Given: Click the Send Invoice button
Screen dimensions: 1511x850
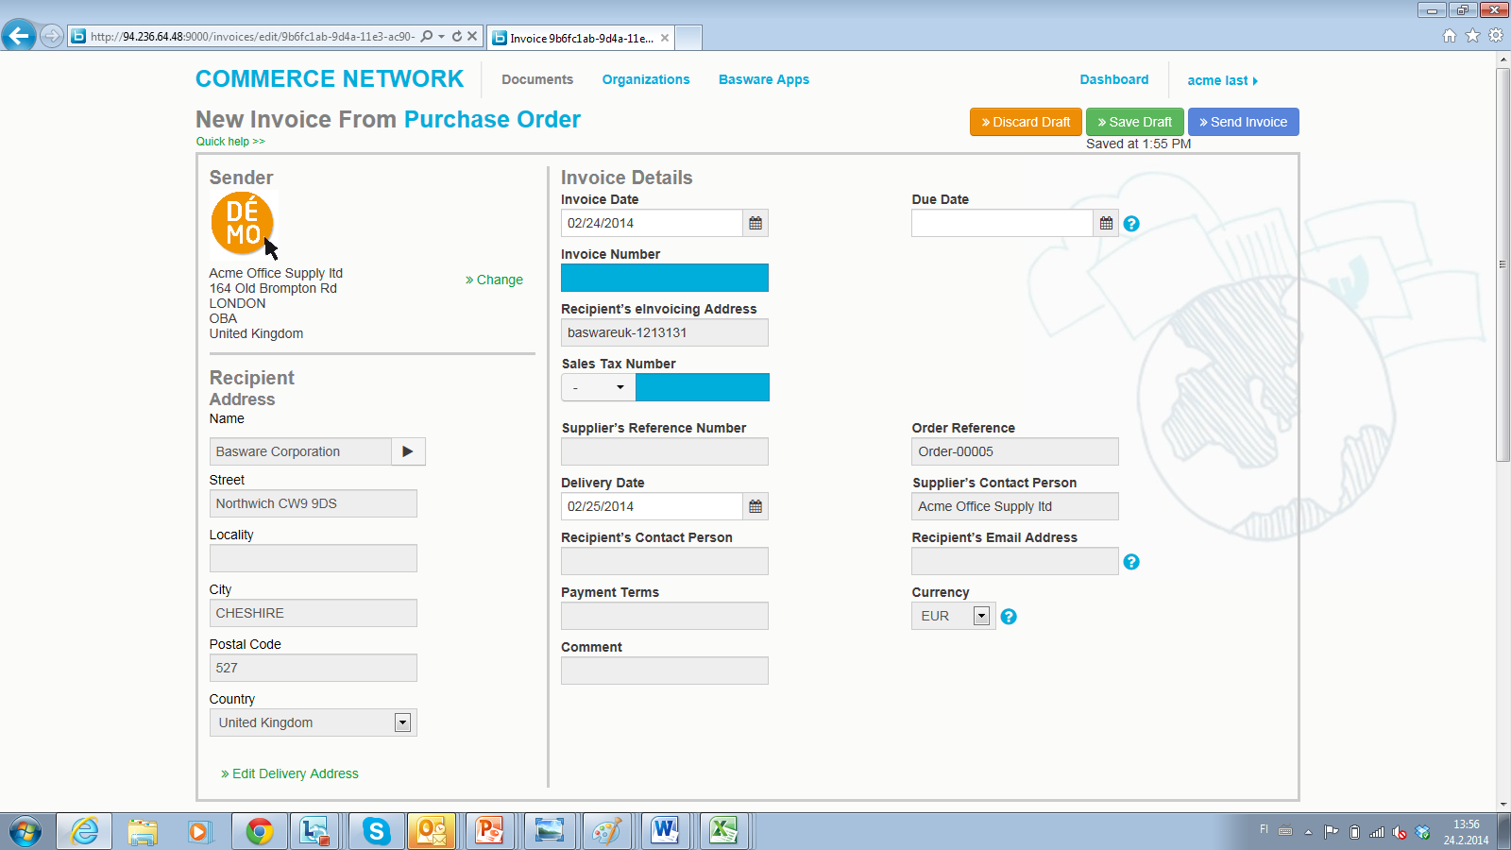Looking at the screenshot, I should click(1243, 122).
